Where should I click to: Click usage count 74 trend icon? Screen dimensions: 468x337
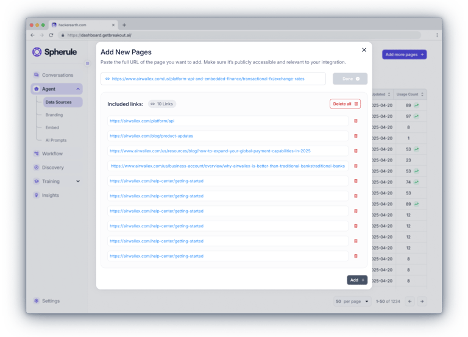[x=416, y=182]
